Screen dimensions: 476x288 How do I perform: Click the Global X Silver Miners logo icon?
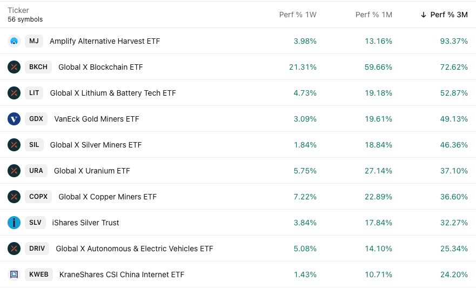click(x=14, y=145)
